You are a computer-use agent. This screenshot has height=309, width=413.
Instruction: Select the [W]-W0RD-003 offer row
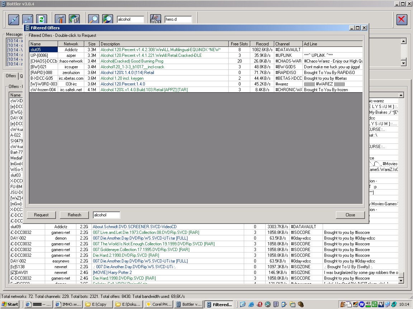(196, 84)
